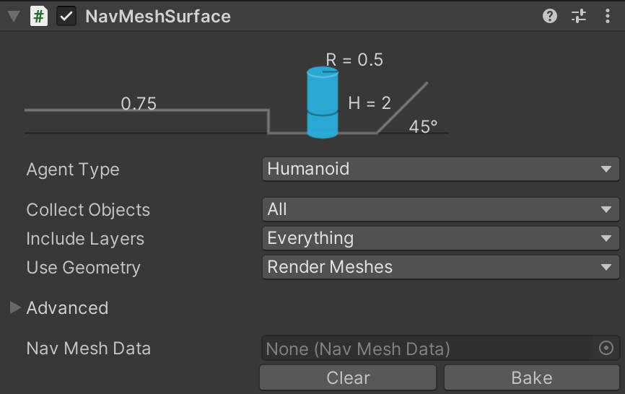
Task: Click the blue agent cylinder diagram
Action: pos(323,102)
